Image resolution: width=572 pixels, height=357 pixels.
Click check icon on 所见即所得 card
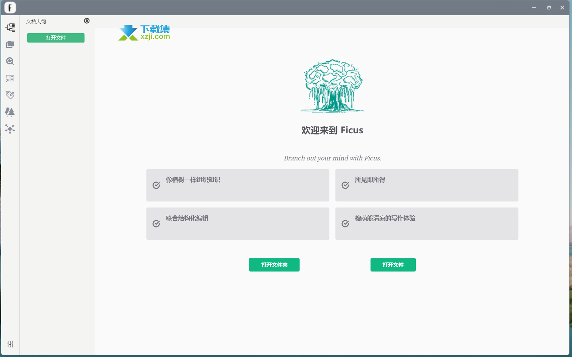click(345, 185)
